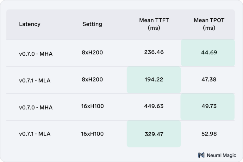
Task: Click the Mean TTFT (ms) header
Action: coord(154,24)
